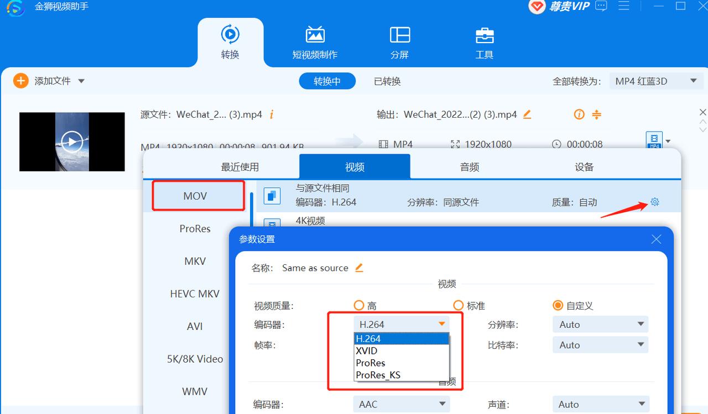Open parameter settings via the gear icon
The width and height of the screenshot is (708, 414).
pos(654,202)
